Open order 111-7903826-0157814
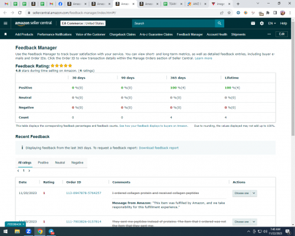The width and height of the screenshot is (295, 236). pyautogui.click(x=84, y=222)
